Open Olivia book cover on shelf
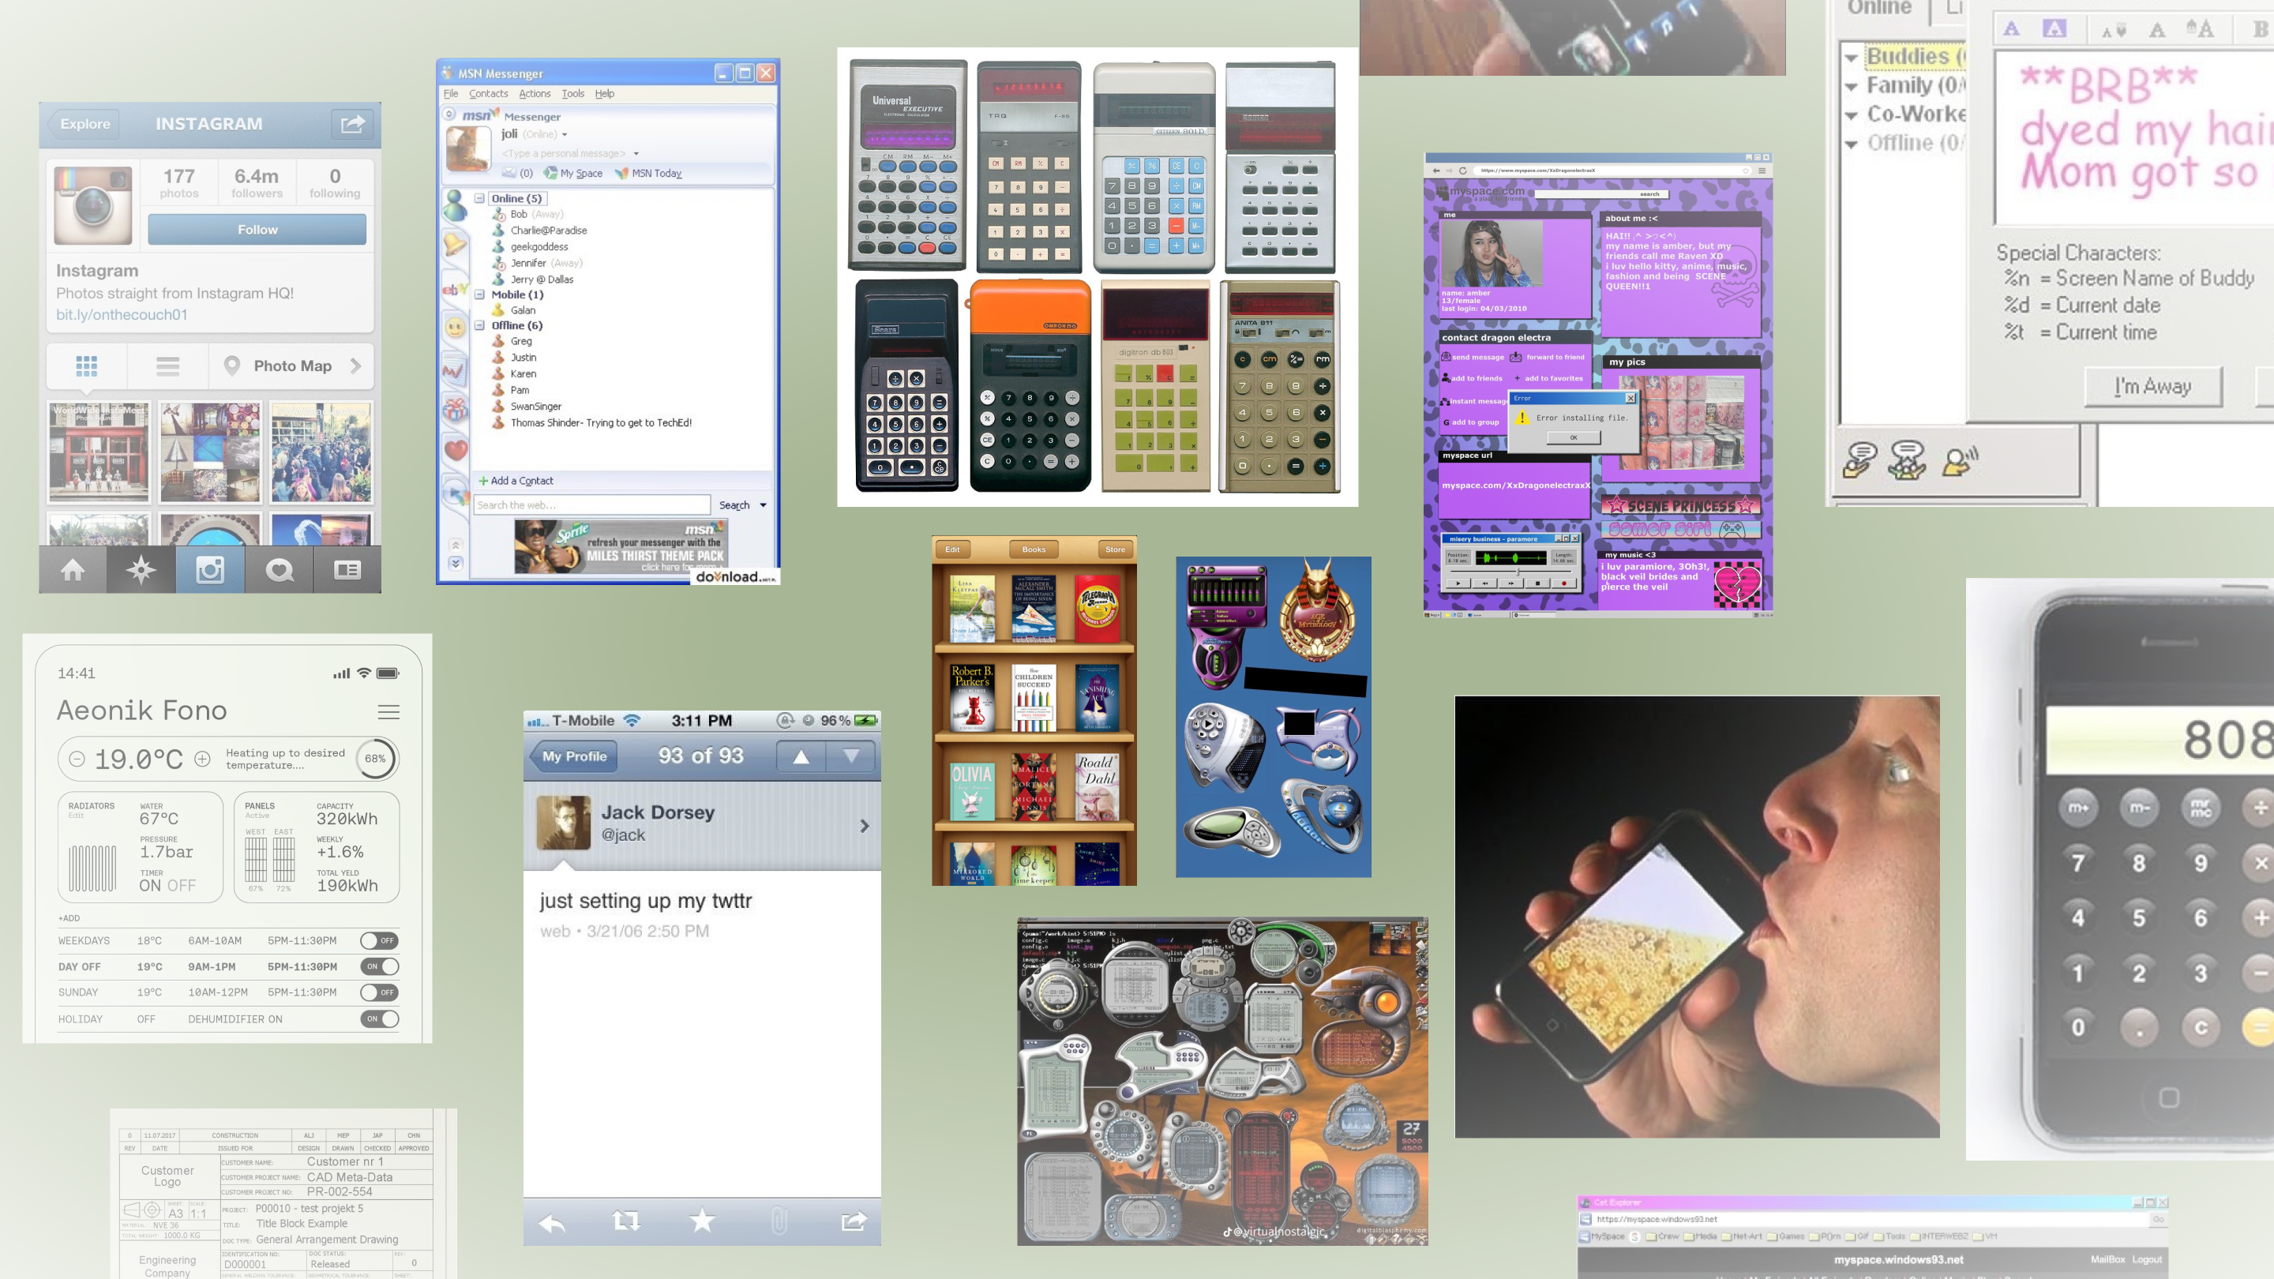The image size is (2274, 1279). point(972,792)
